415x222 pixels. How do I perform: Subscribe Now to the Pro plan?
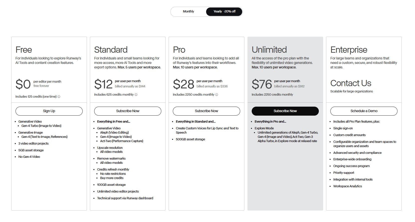tap(206, 111)
